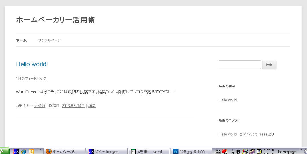This screenshot has width=307, height=154.
Task: Launch Internet Explorer from quick launch
Action: point(24,151)
